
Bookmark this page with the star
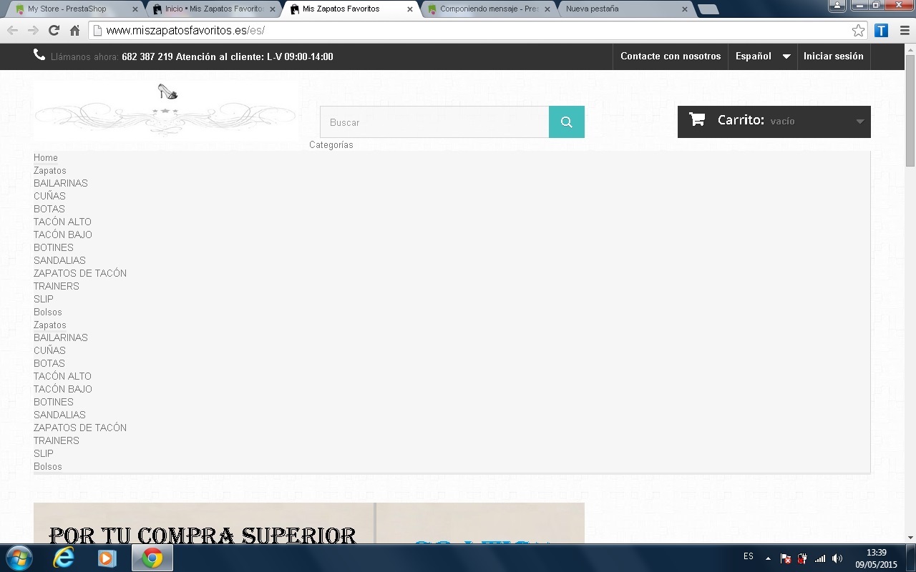858,30
